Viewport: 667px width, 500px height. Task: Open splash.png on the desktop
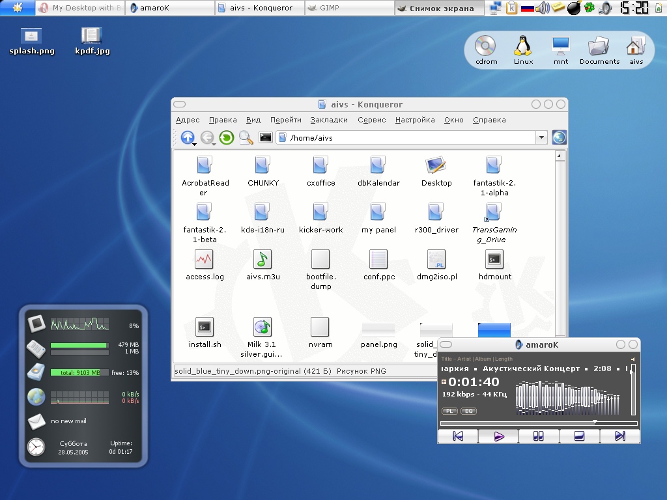click(x=32, y=41)
